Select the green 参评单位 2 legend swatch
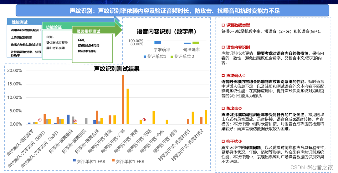338x173 pixels. pyautogui.click(x=172, y=57)
